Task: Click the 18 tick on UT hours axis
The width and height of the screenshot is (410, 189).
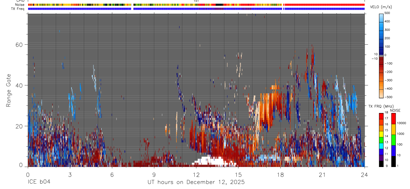Action: click(280, 175)
